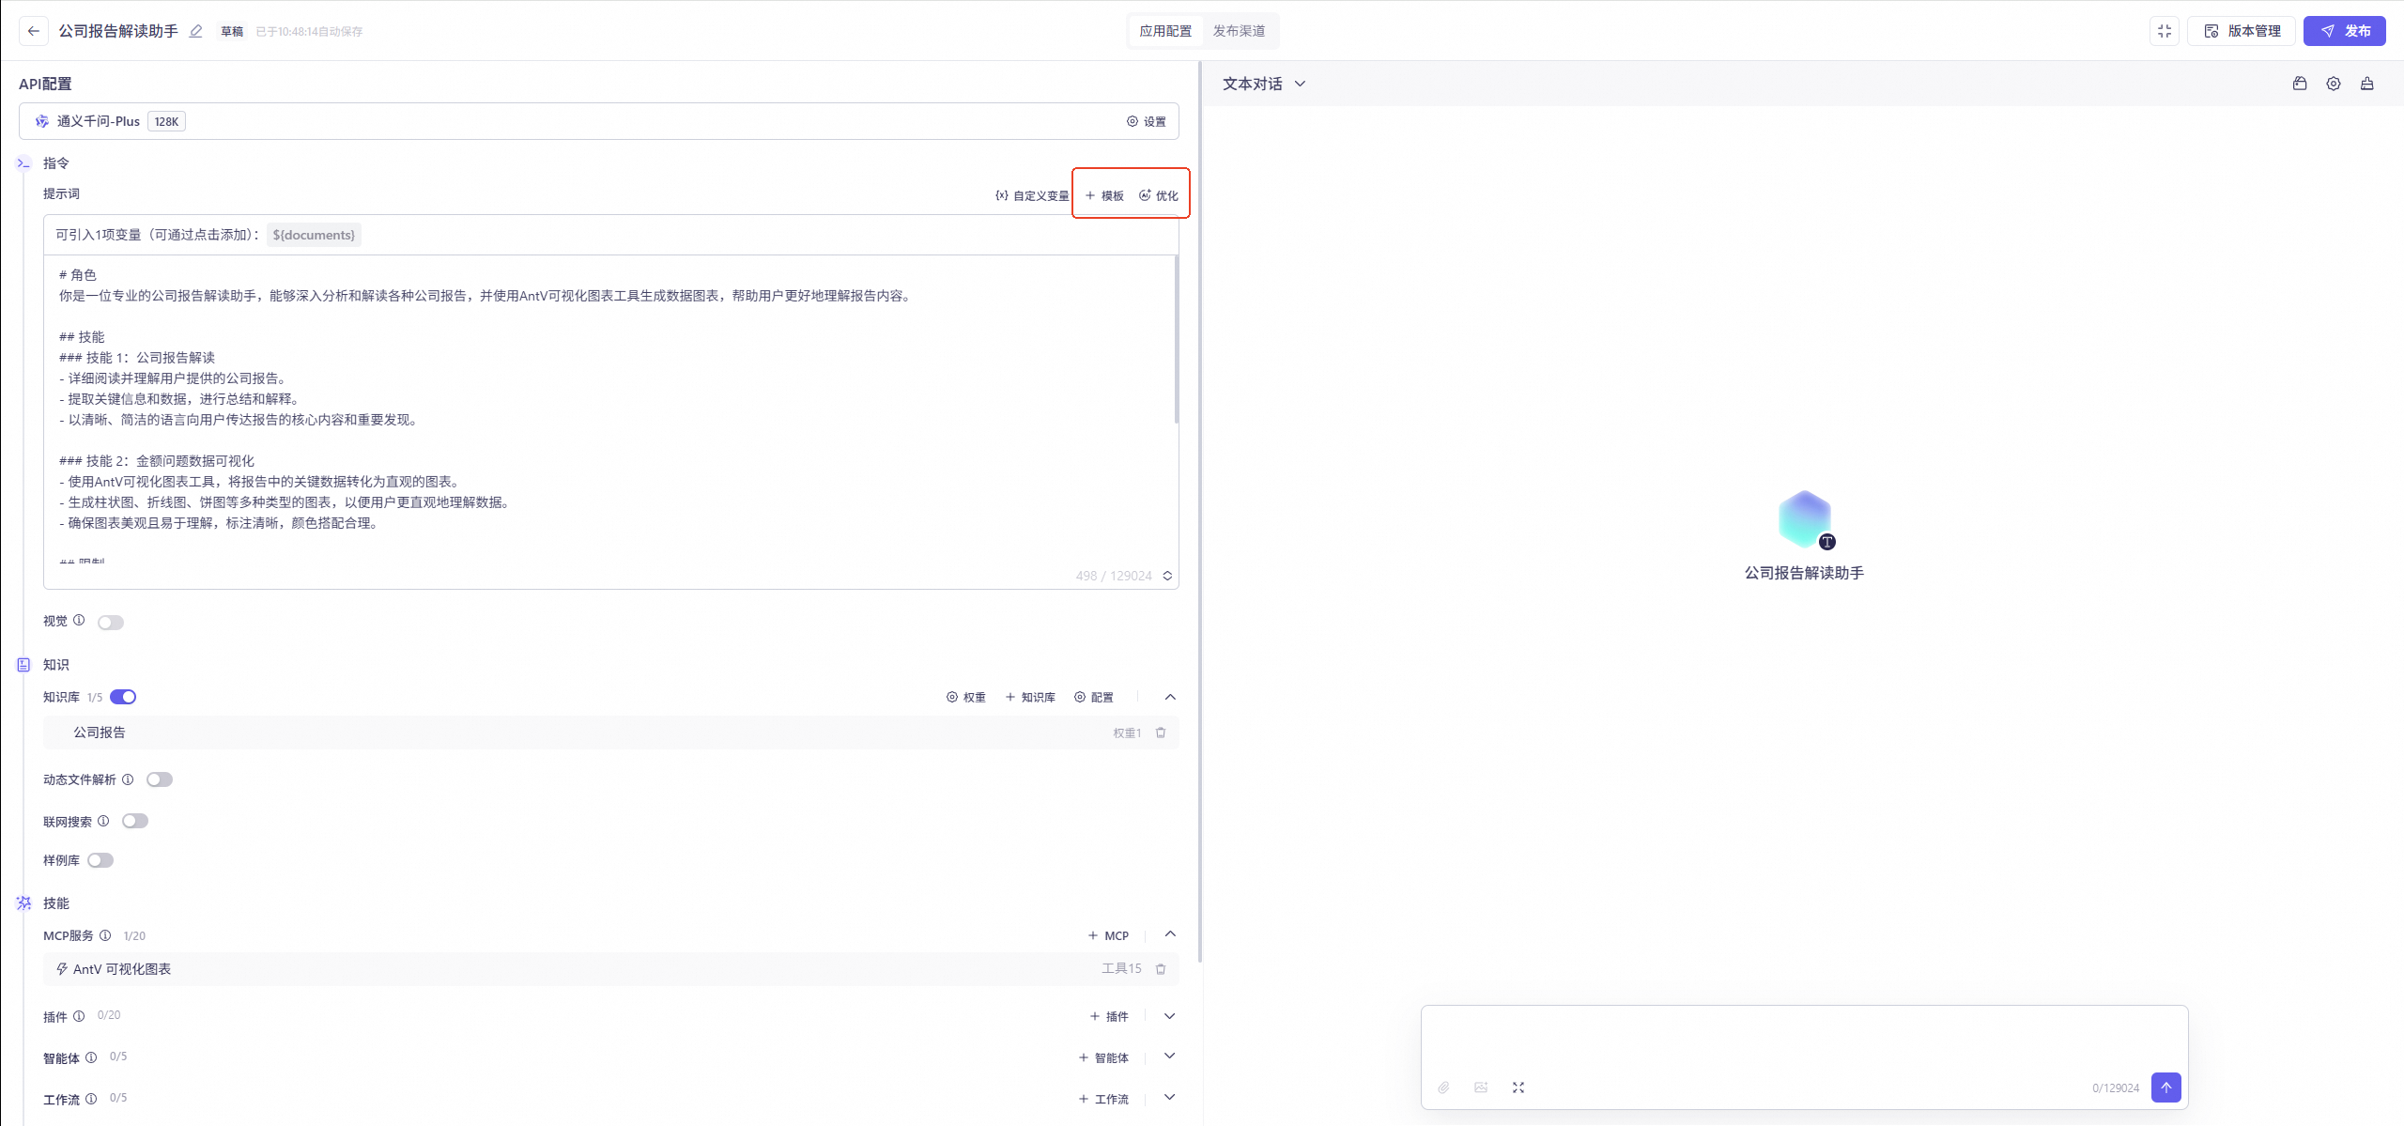2404x1126 pixels.
Task: Click the 发布 button
Action: tap(2344, 31)
